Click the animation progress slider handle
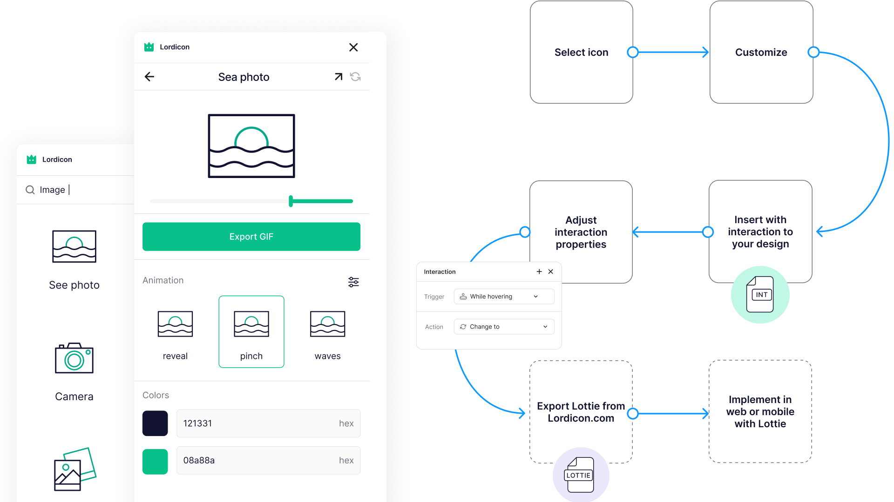 point(291,201)
